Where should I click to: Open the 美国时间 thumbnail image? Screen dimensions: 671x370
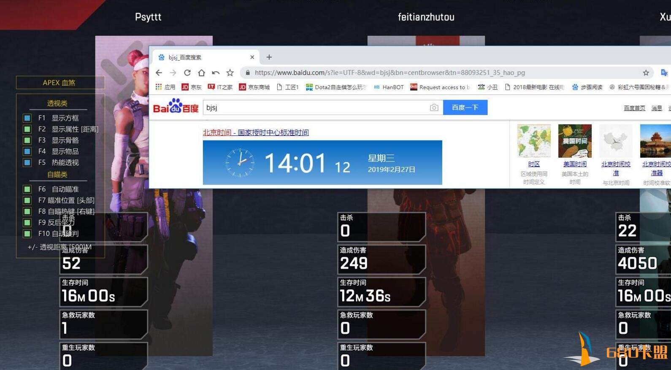coord(575,141)
